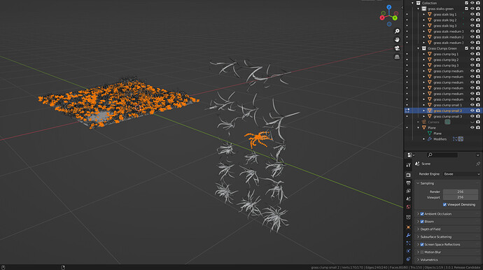This screenshot has height=270, width=483.
Task: Click the red X axis on navigation gizmo
Action: 382,18
